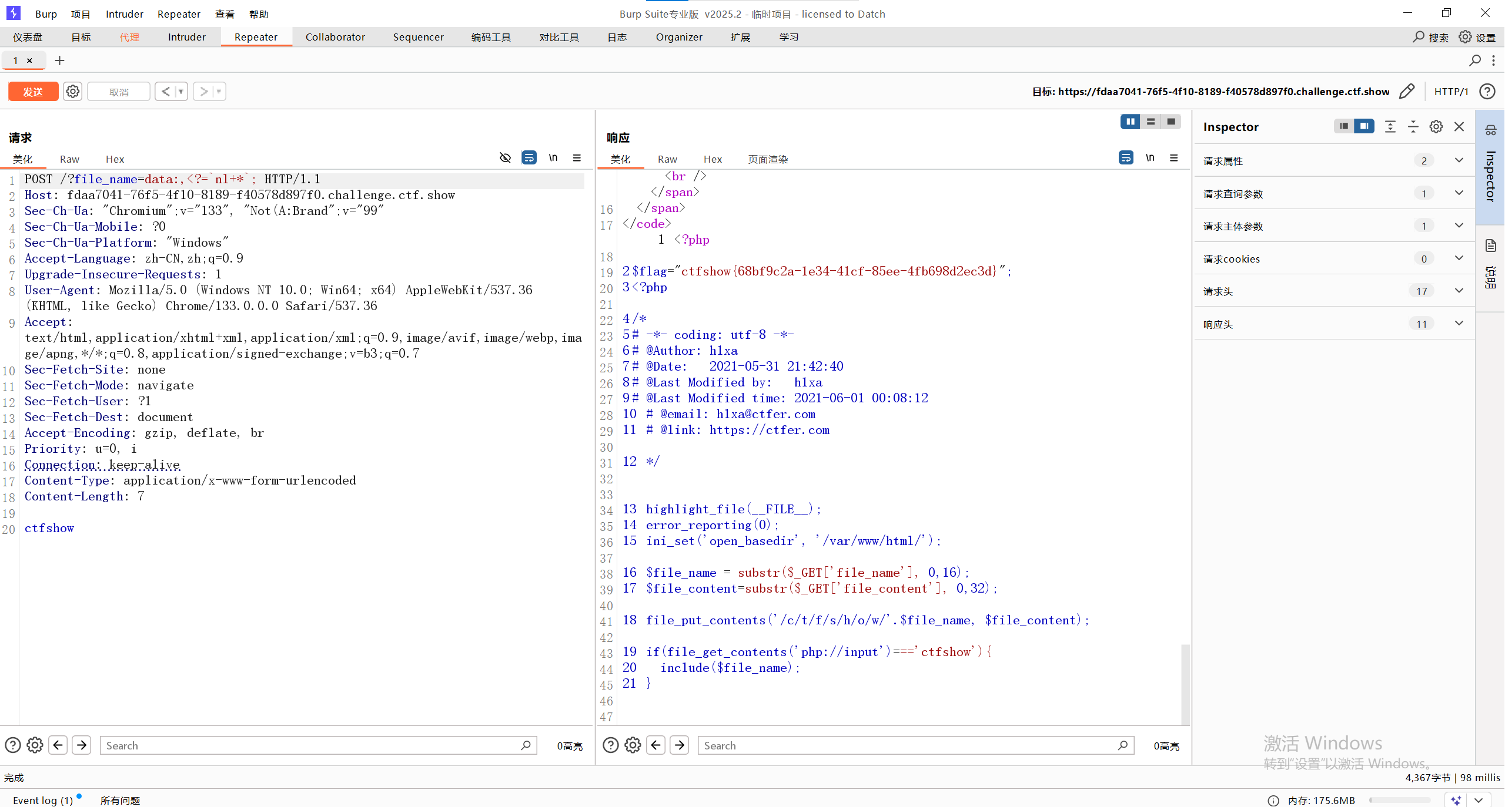
Task: Toggle the \n display in response panel
Action: [x=1150, y=158]
